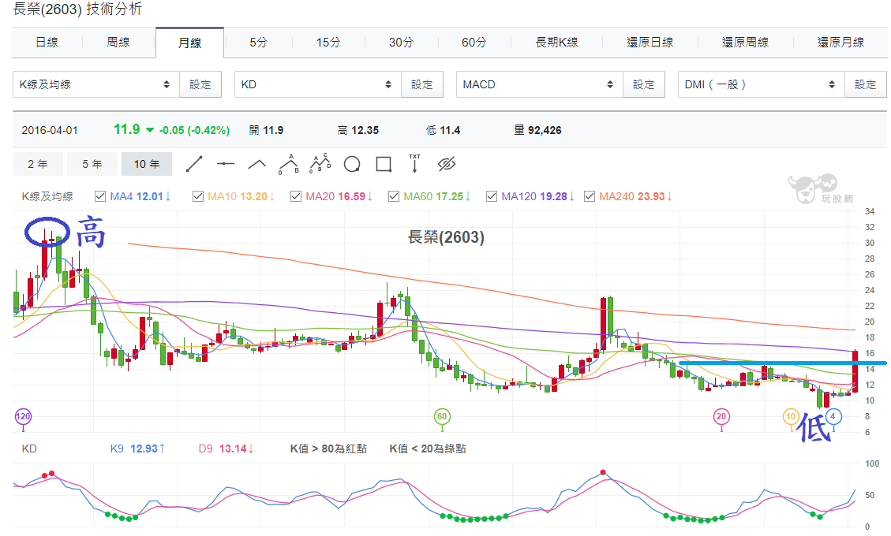Screen dimensions: 891x536
Task: Open the MACD indicator dropdown
Action: 540,84
